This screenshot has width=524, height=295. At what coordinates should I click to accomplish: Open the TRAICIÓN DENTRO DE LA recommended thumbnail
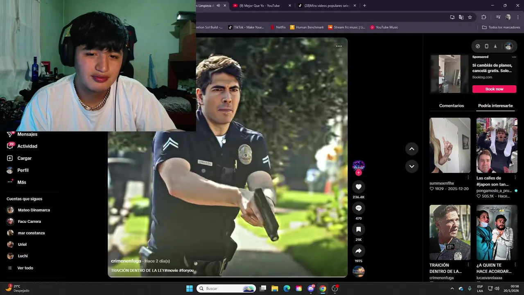[x=450, y=232]
